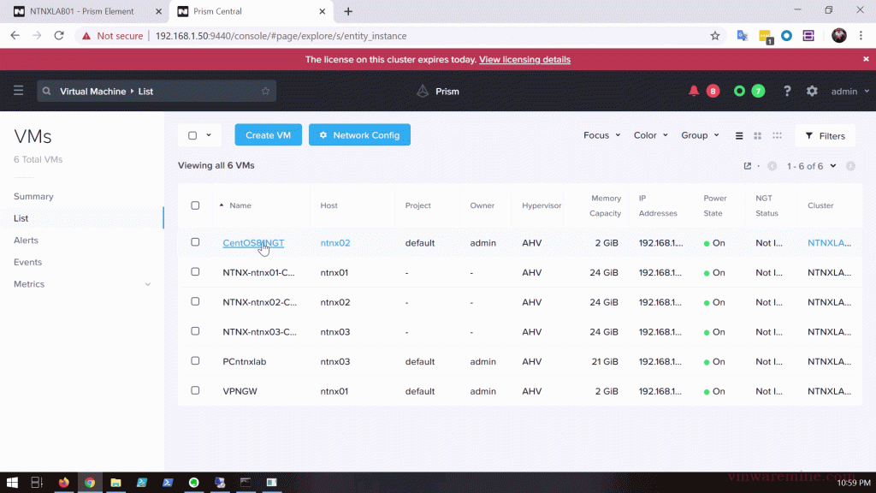Expand the selection dropdown arrow
Screen dimensions: 876x493
point(209,135)
